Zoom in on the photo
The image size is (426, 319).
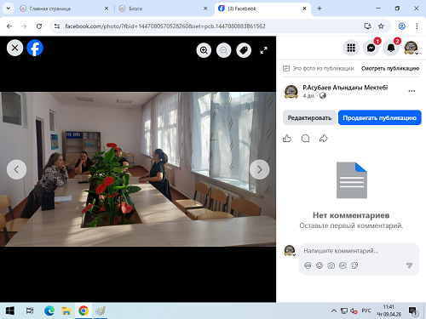[x=204, y=50]
